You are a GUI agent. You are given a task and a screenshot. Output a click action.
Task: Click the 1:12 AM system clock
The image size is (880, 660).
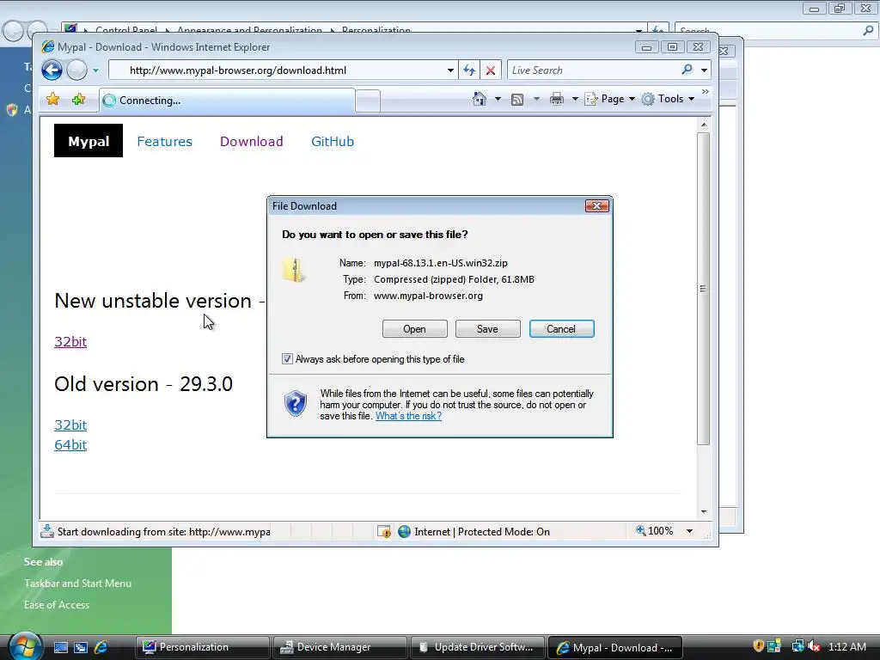pyautogui.click(x=846, y=646)
